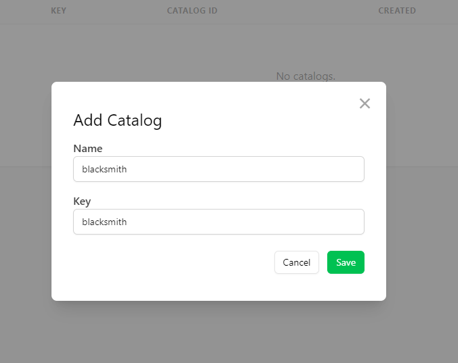
Task: Click empty space right of Add Catalog title
Action: coord(257,121)
